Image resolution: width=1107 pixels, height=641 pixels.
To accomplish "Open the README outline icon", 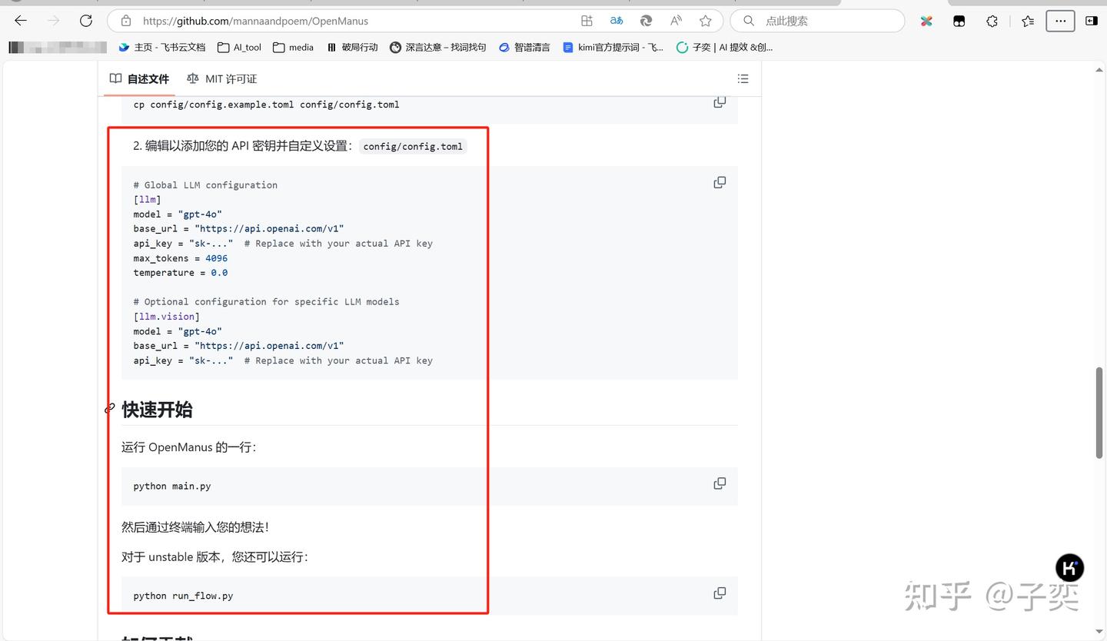I will click(743, 78).
